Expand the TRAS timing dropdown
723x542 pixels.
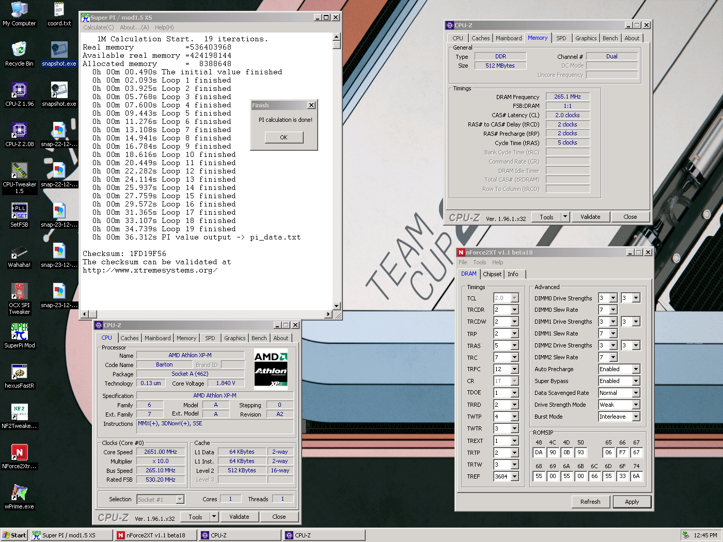pos(514,345)
